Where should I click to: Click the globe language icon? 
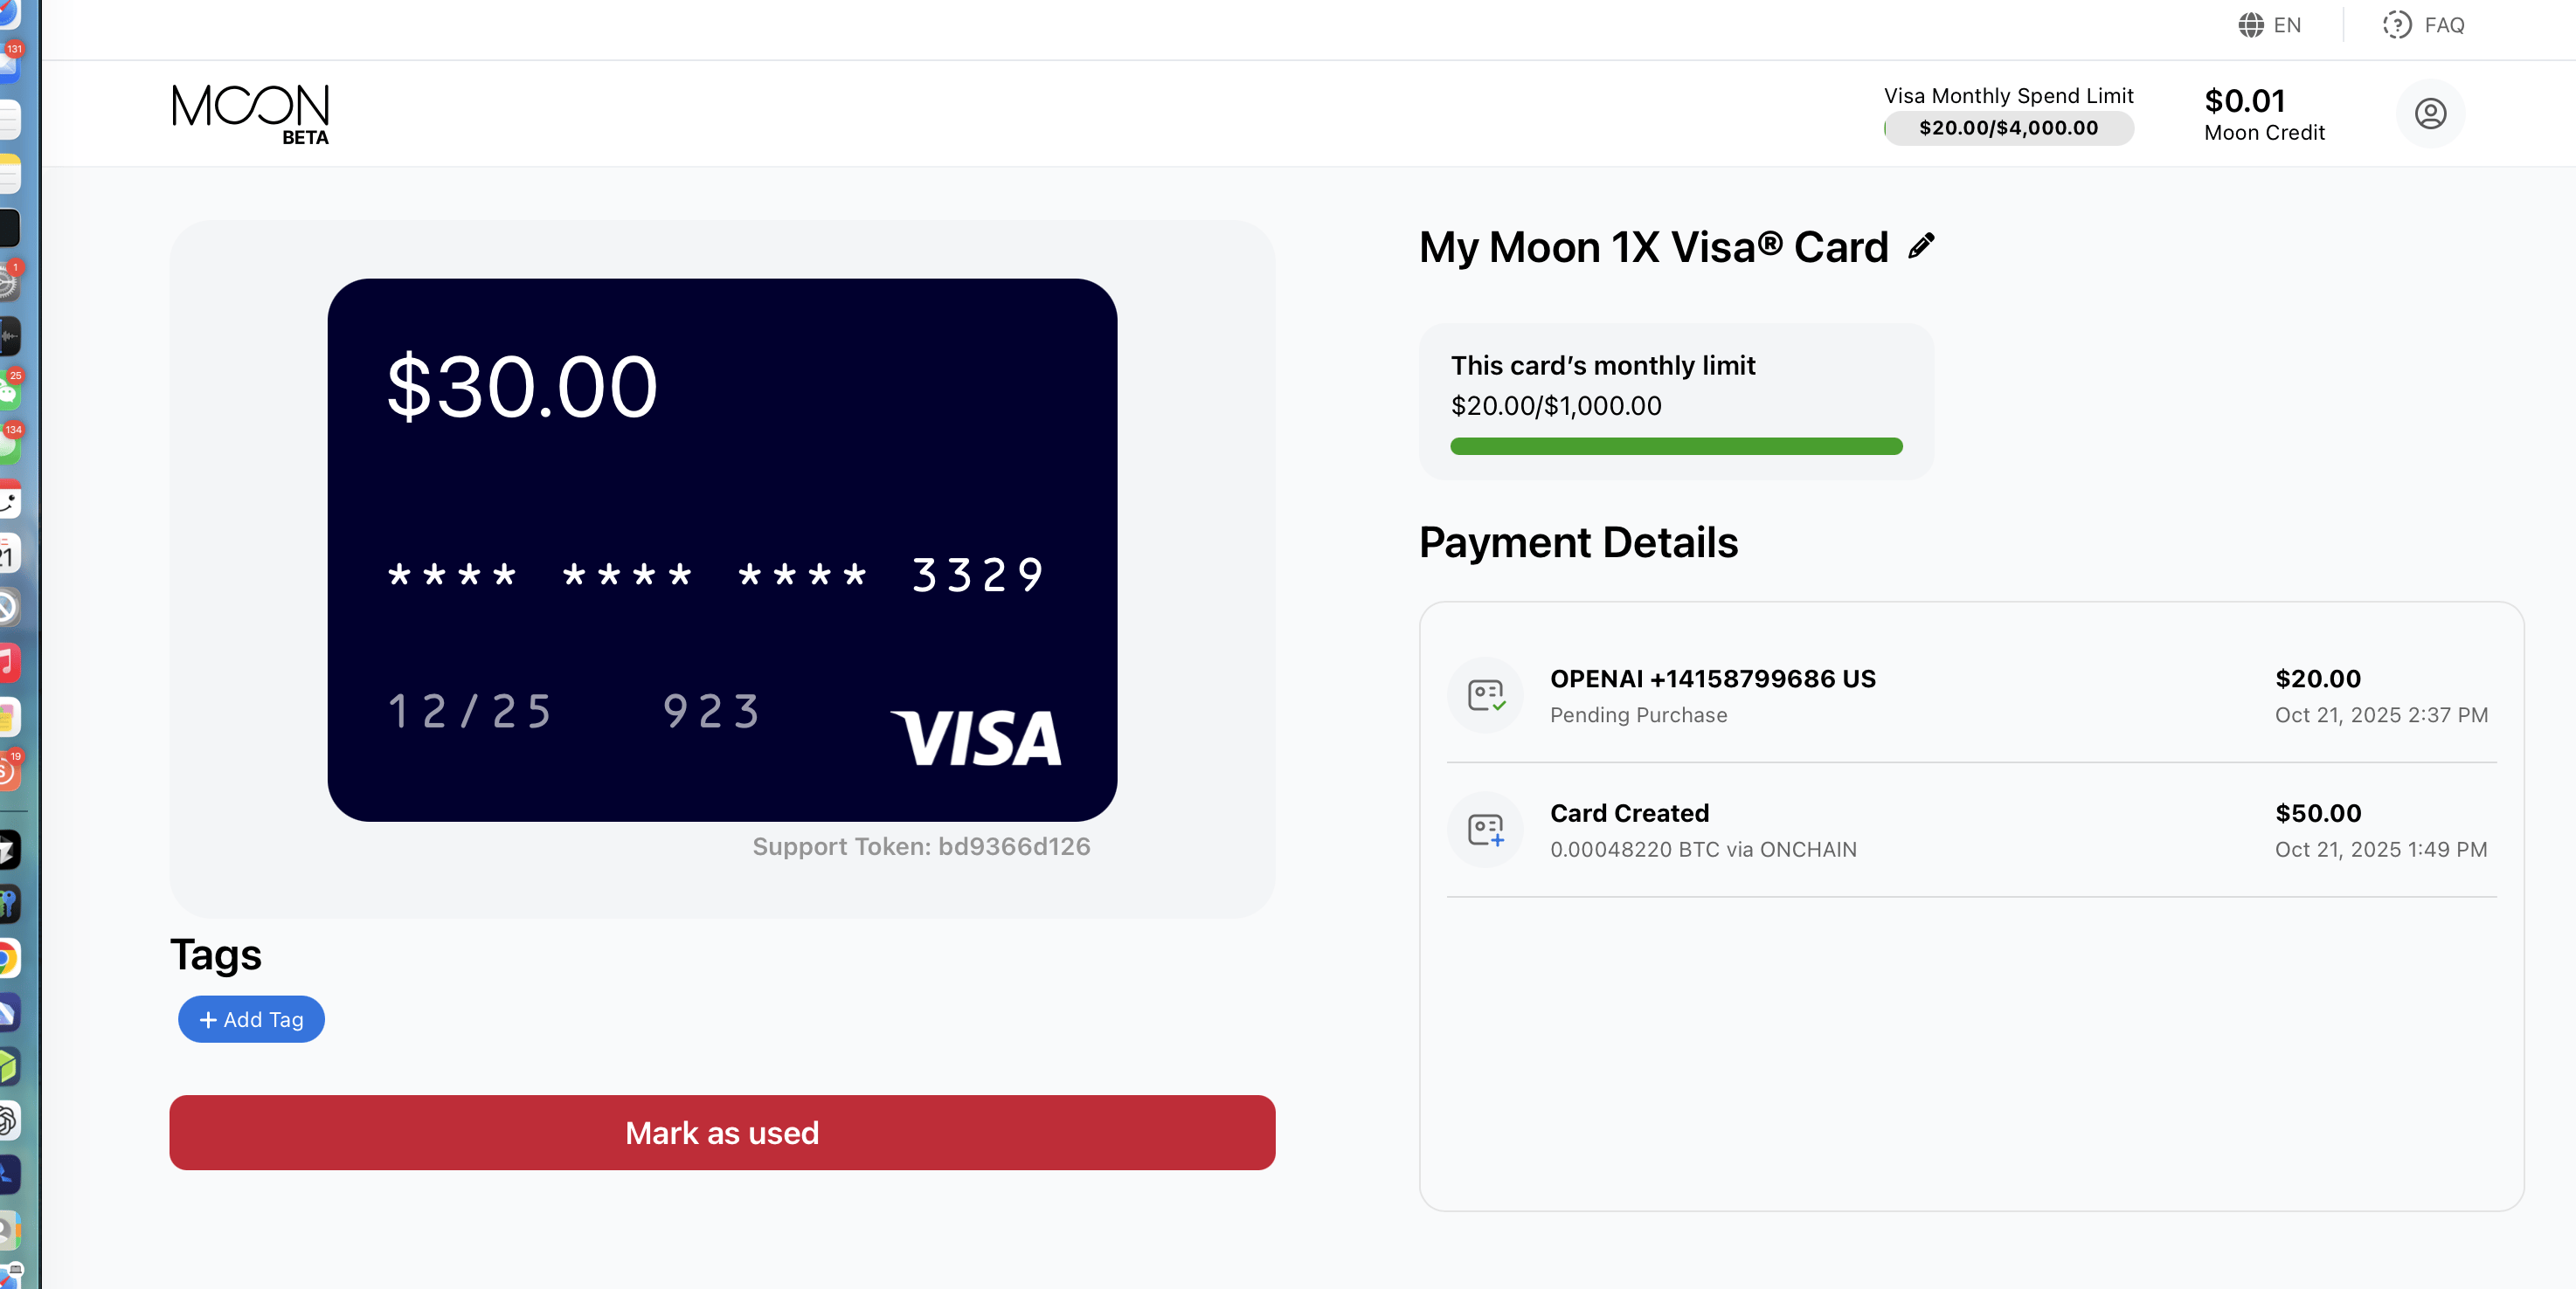2250,25
